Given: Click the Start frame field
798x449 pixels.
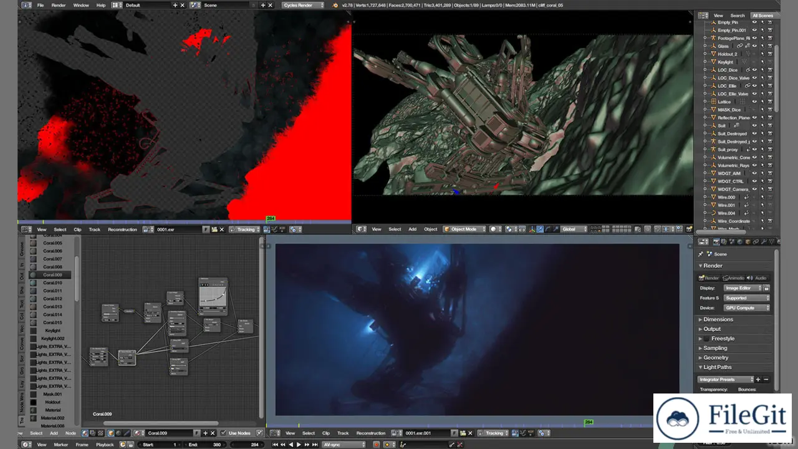Looking at the screenshot, I should (159, 445).
